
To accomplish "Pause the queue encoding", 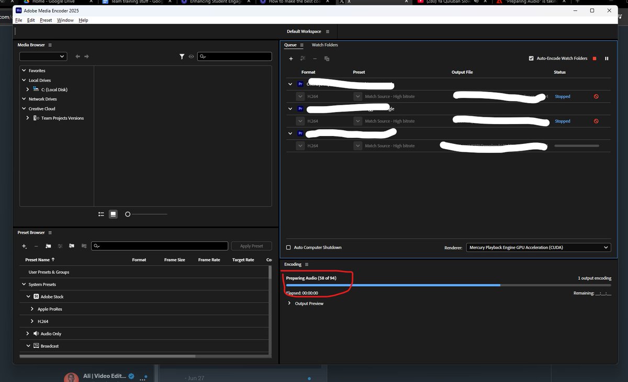I will click(607, 59).
